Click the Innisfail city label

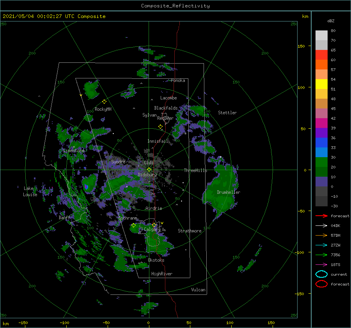(x=158, y=141)
